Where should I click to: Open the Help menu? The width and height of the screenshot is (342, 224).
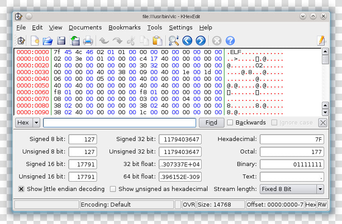(x=206, y=28)
